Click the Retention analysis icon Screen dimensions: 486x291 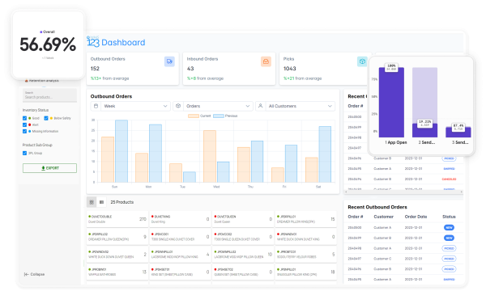(x=27, y=81)
